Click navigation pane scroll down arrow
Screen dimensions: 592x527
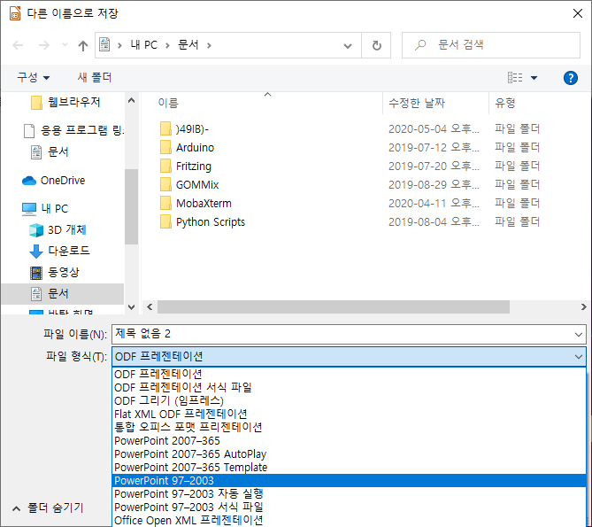(x=131, y=307)
